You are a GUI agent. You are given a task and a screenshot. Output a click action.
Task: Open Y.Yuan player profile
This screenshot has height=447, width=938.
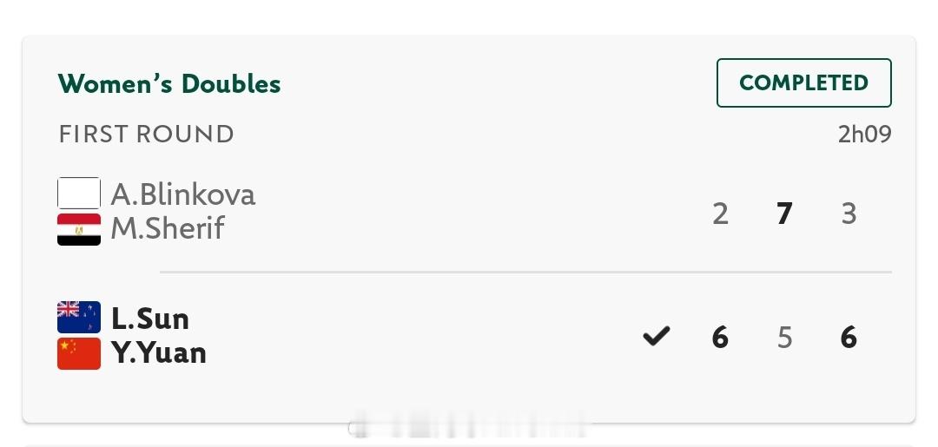159,354
